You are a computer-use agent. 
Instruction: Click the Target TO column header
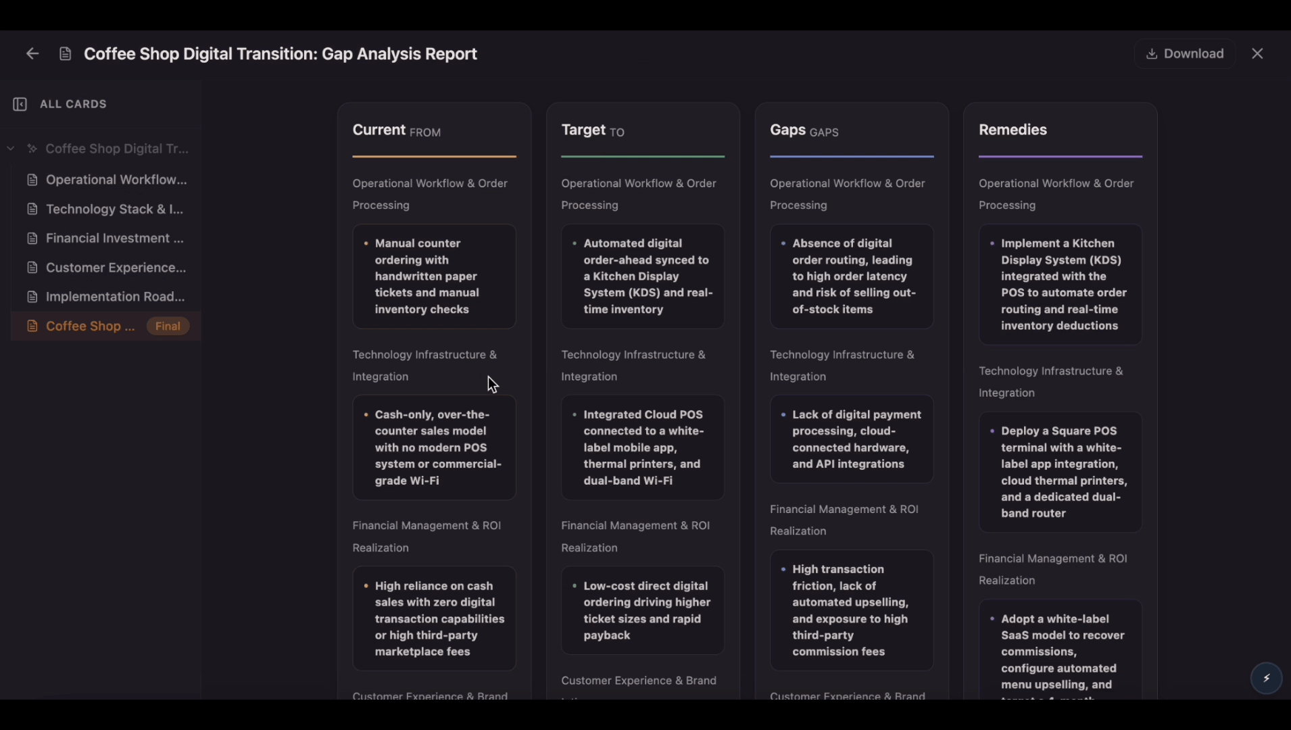tap(593, 130)
